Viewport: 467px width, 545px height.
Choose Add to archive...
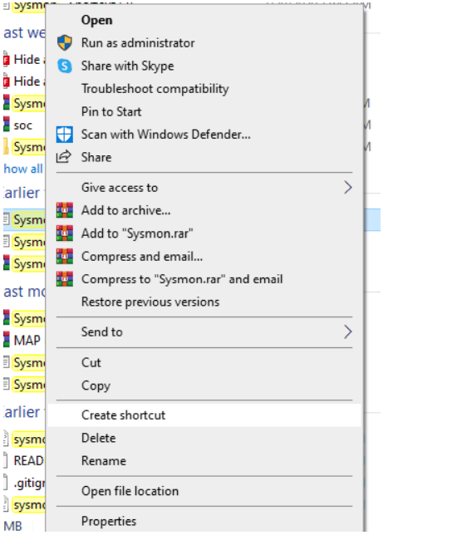pyautogui.click(x=204, y=211)
